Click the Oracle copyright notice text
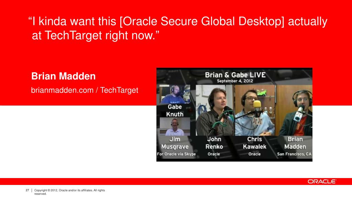The image size is (352, 198). [x=69, y=192]
